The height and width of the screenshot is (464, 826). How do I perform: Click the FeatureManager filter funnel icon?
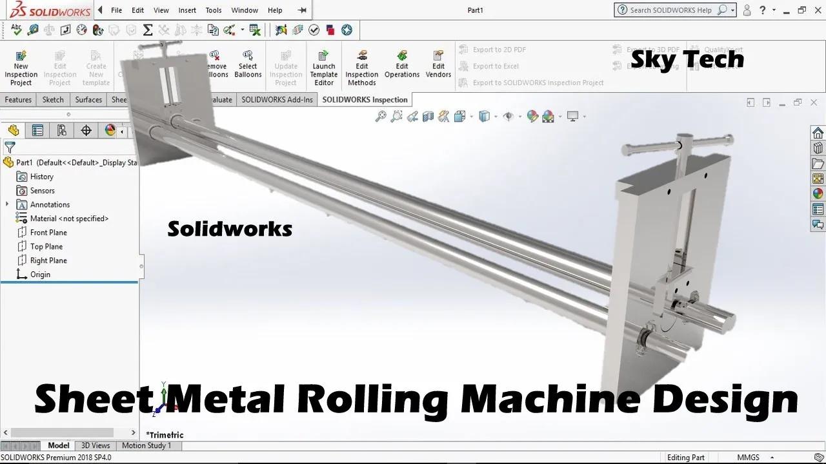pos(10,148)
